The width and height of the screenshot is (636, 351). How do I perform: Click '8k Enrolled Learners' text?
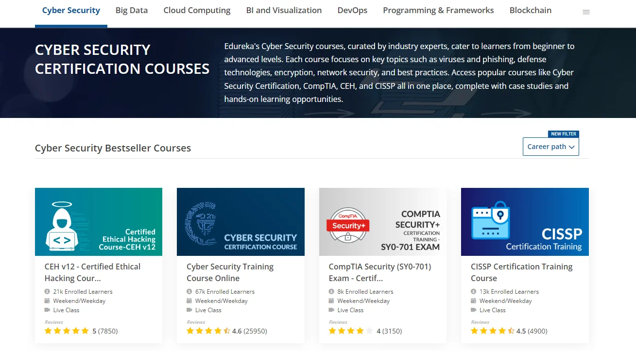tap(365, 292)
